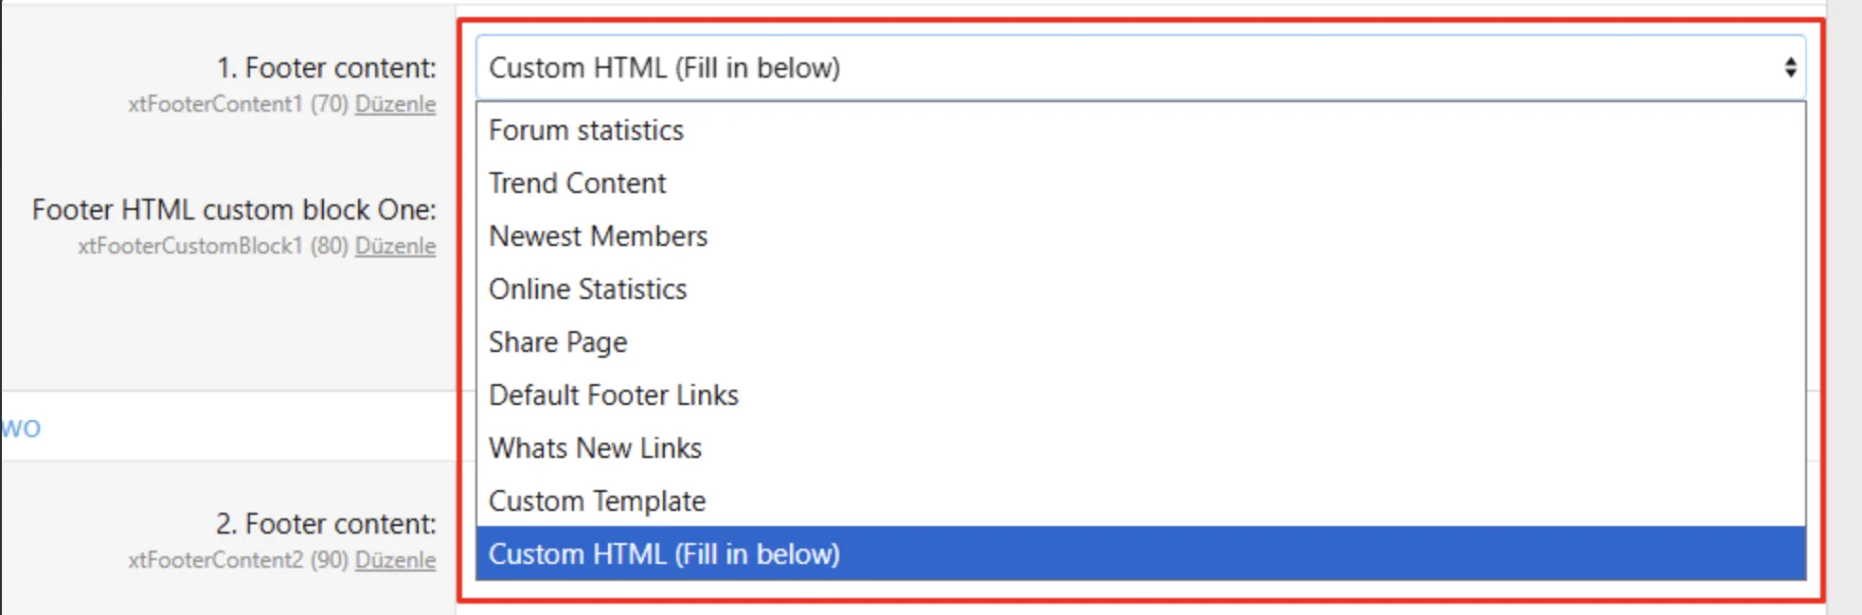The image size is (1862, 615).
Task: Click the up-down arrow on the select box
Action: point(1790,68)
